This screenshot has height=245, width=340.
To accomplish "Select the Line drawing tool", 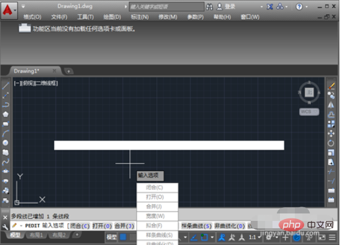I will tap(6, 85).
